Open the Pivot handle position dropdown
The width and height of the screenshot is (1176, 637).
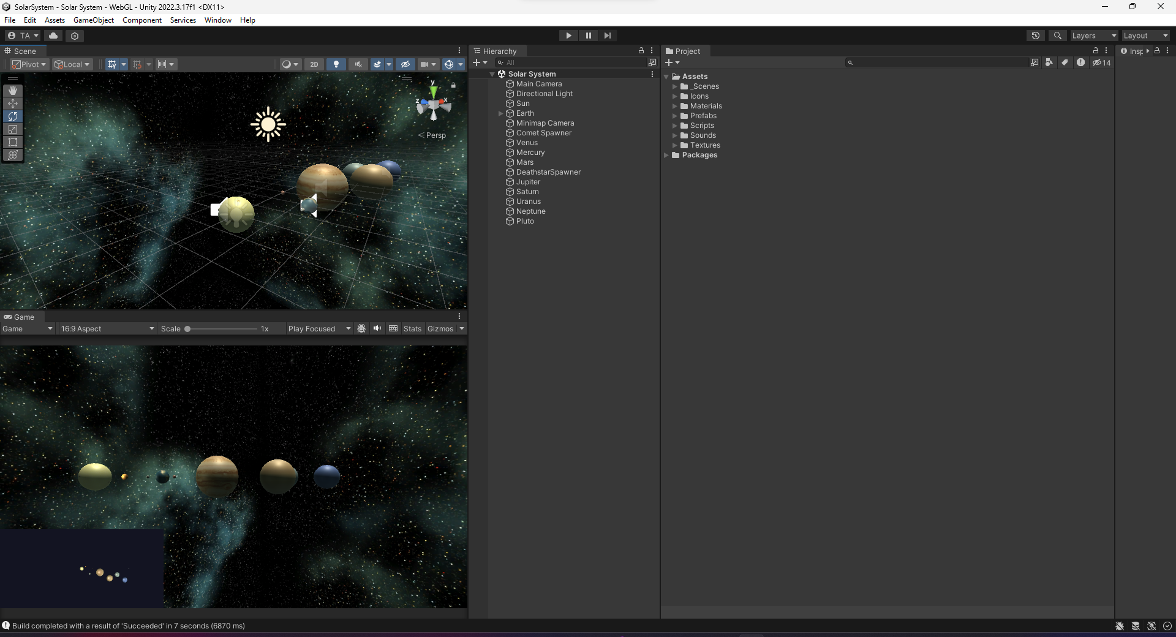pyautogui.click(x=29, y=64)
